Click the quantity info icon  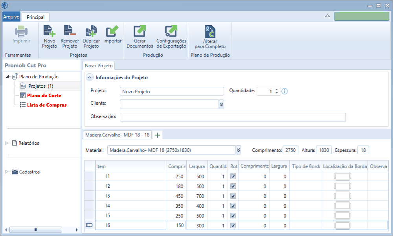tap(285, 91)
